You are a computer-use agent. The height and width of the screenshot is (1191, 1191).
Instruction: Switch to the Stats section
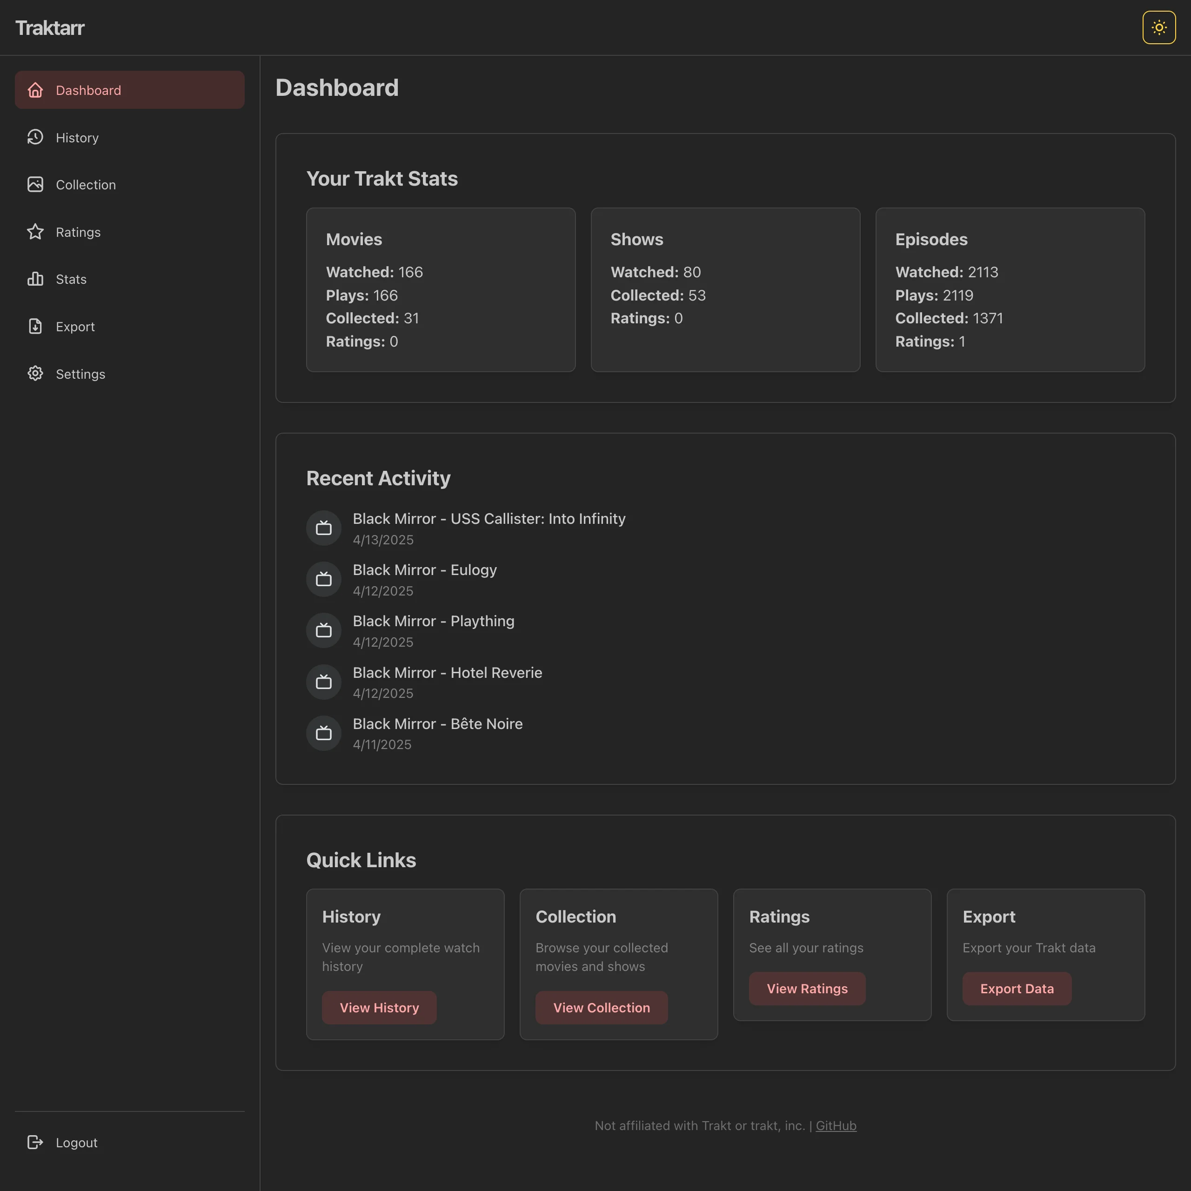coord(71,279)
